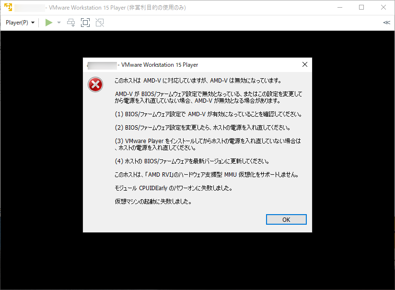
Task: Collapse toolbar with double chevron icon
Action: 387,23
